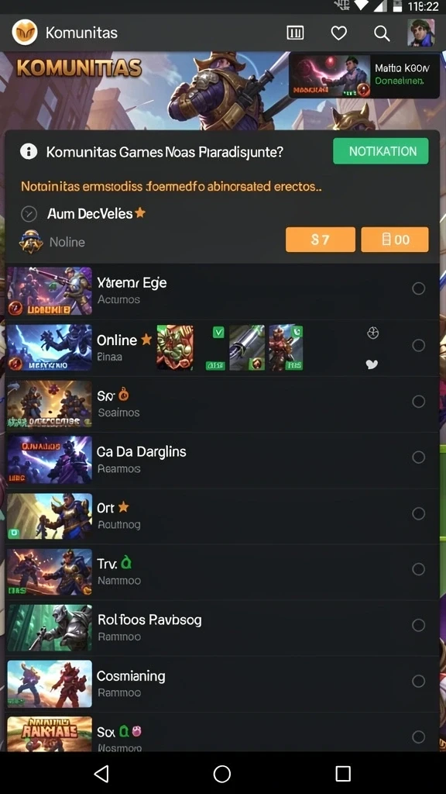446x794 pixels.
Task: Open the grid view icon in top bar
Action: tap(295, 33)
